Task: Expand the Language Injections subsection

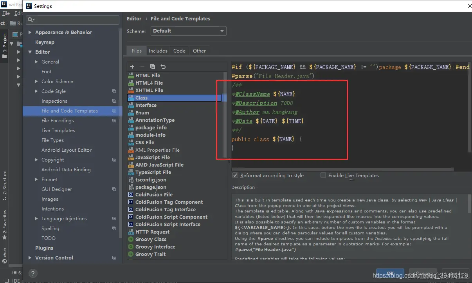Action: tap(36, 219)
